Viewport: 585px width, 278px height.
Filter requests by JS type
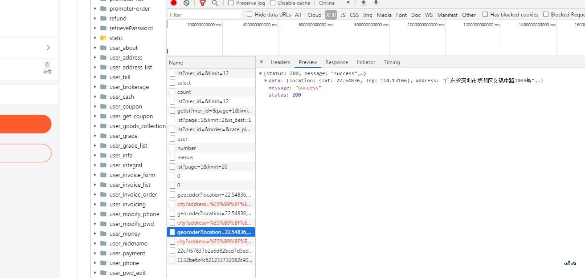(x=343, y=15)
